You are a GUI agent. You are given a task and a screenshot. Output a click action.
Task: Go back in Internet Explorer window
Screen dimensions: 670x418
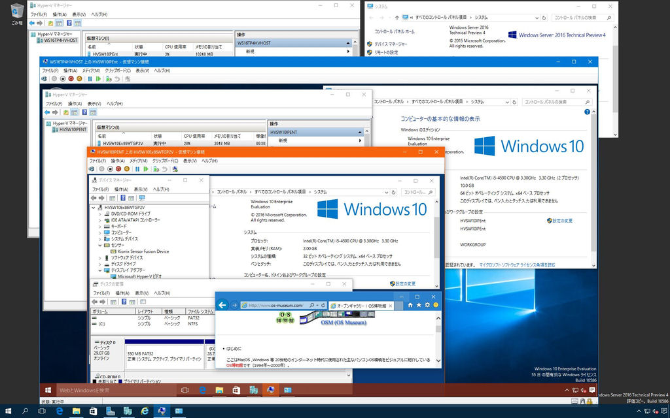pyautogui.click(x=222, y=305)
